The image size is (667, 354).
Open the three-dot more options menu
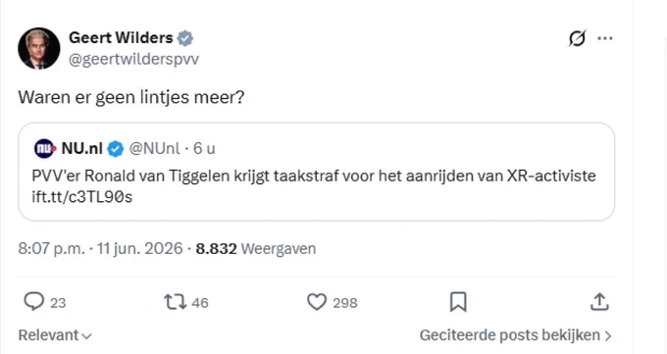pos(605,38)
